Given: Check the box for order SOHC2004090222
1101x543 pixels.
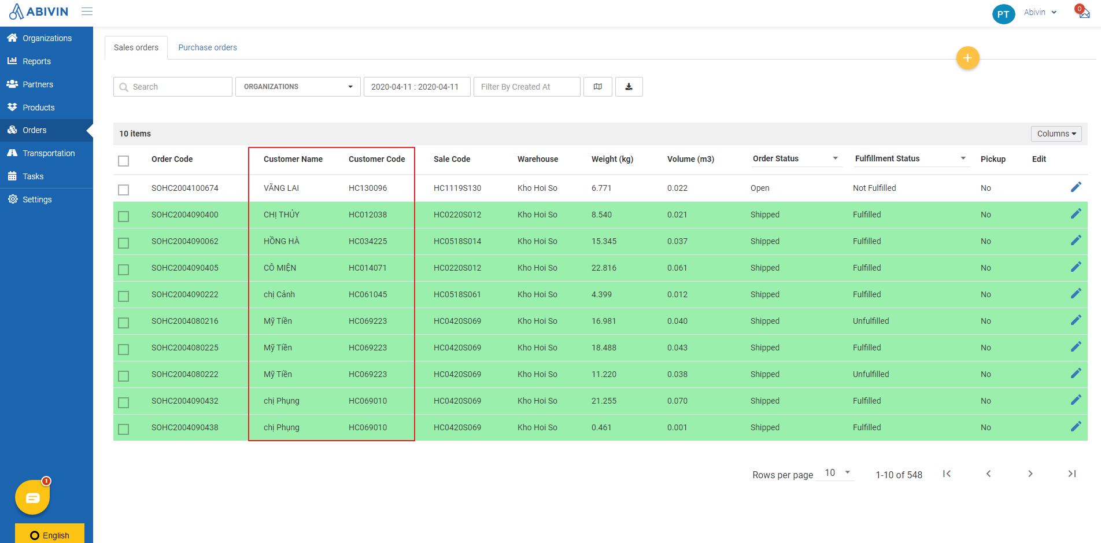Looking at the screenshot, I should click(x=123, y=296).
